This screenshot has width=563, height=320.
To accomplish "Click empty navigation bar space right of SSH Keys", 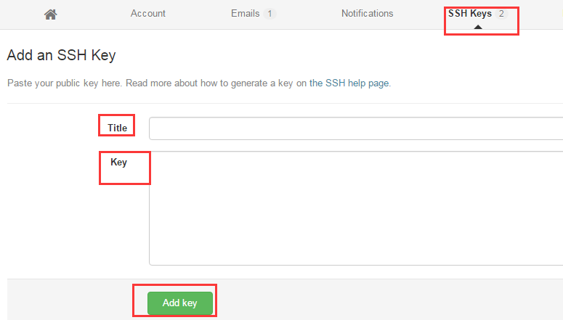I will 541,14.
